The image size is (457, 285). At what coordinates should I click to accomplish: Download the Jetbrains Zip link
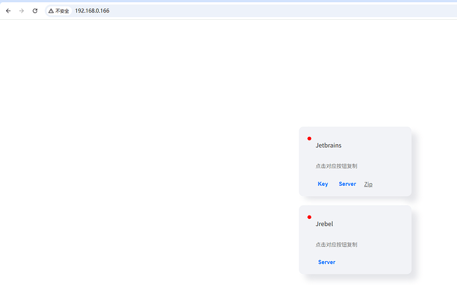(368, 184)
